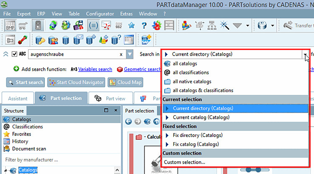314x174 pixels.
Task: Click the database with key icon
Action: click(40, 40)
